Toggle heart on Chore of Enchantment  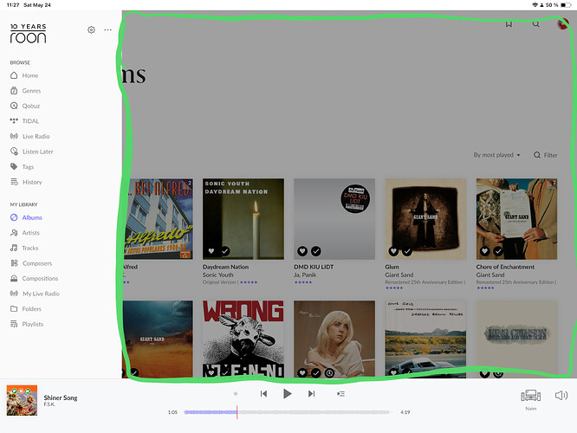[484, 251]
